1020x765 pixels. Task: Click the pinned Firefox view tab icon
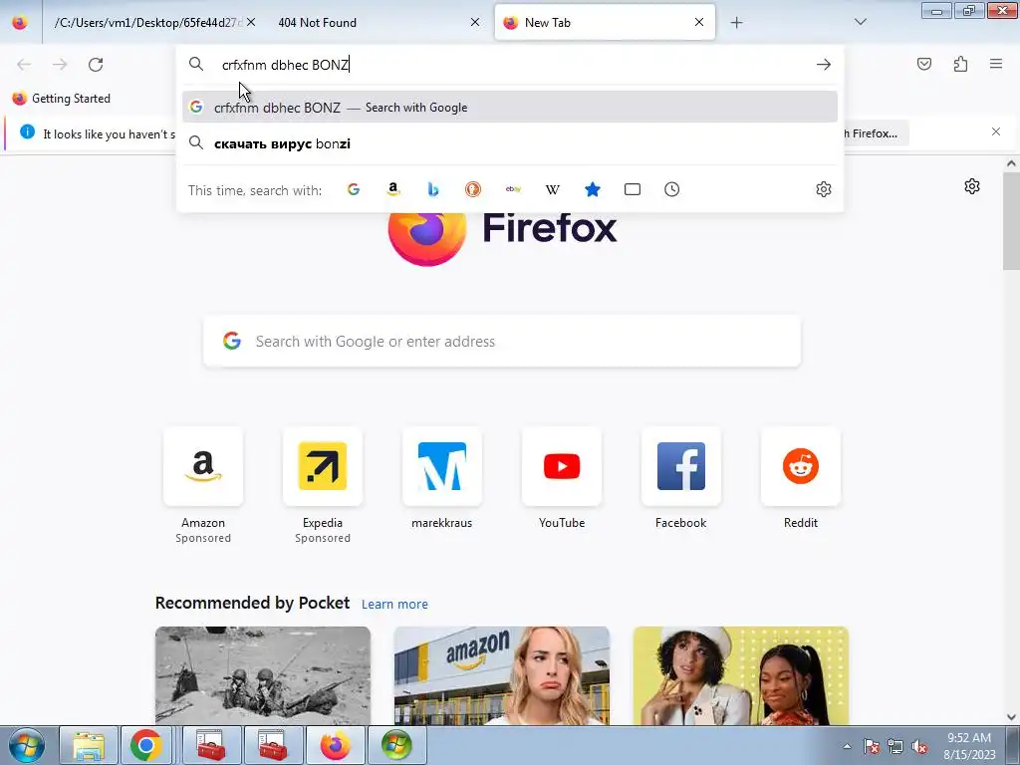click(20, 23)
